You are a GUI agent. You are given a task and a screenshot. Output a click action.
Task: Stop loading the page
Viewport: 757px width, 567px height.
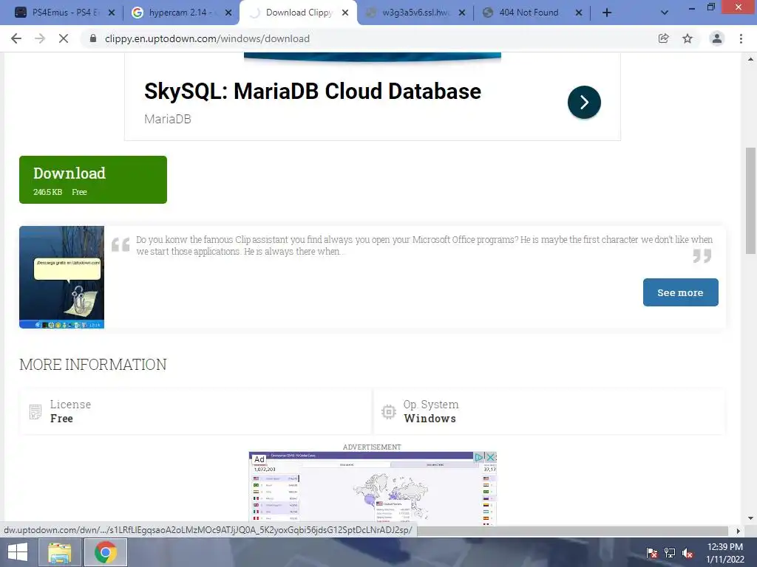pos(64,38)
